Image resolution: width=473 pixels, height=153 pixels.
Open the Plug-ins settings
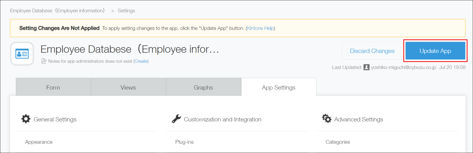[184, 142]
